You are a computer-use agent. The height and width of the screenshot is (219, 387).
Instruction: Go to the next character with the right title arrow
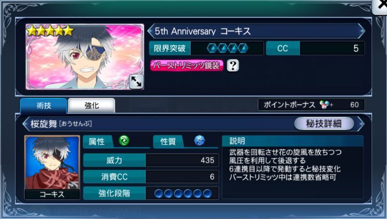click(x=362, y=31)
